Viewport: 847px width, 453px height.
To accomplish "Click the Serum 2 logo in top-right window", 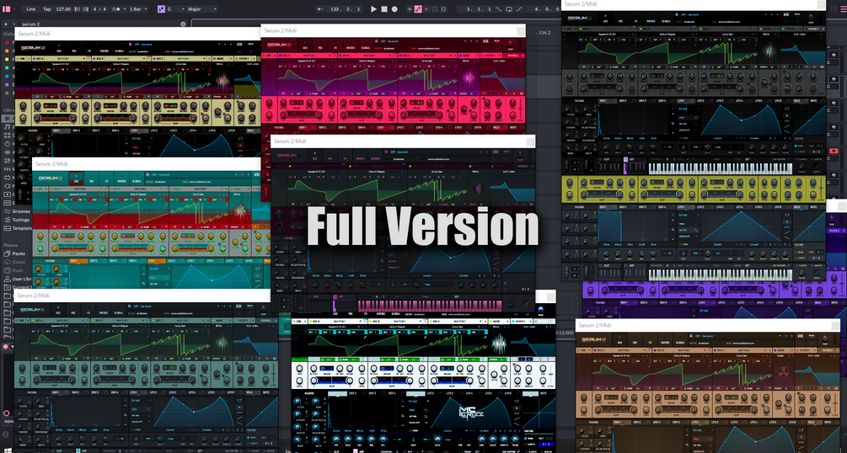I will click(x=580, y=19).
